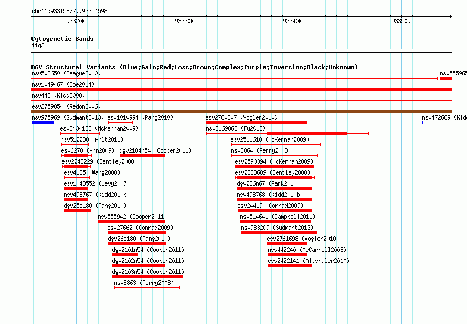
Task: Click esv27662 (Conrad2009) label
Action: 140,228
